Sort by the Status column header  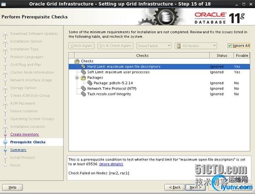(222, 56)
